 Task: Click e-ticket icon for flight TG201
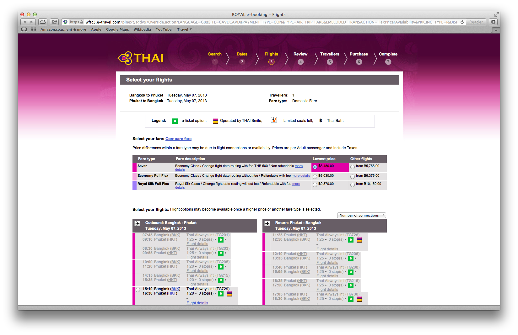coord(221,240)
